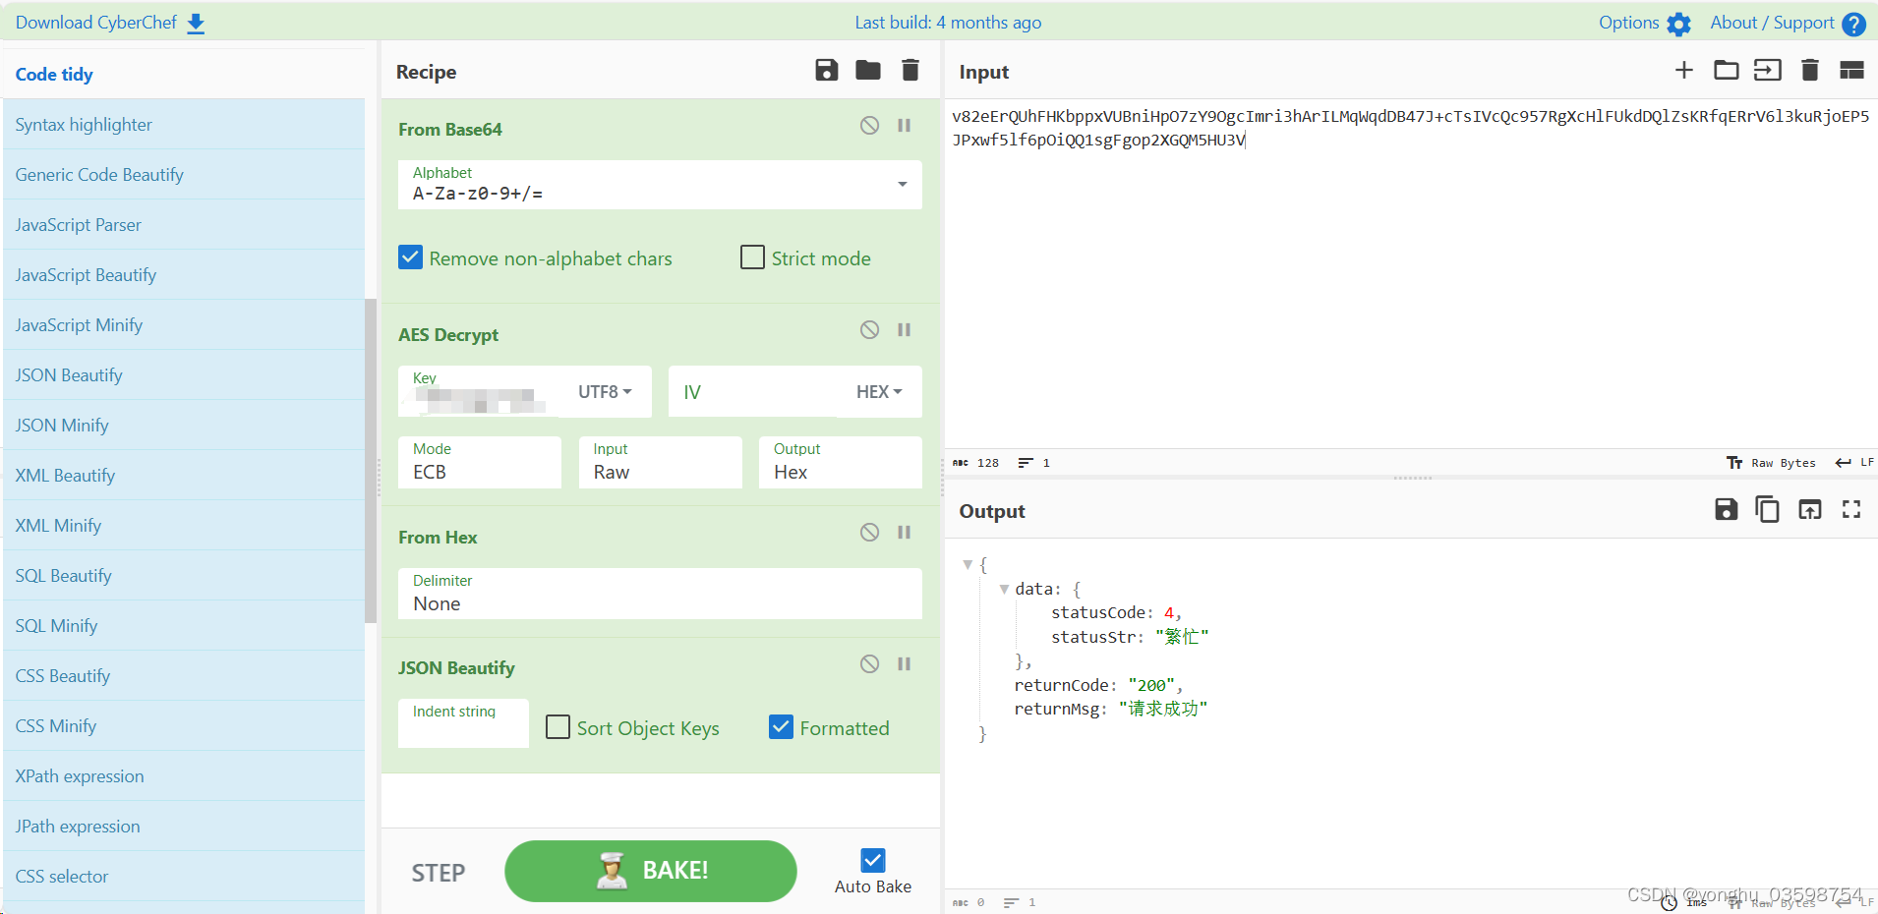Click the STEP button
This screenshot has height=914, width=1878.
[x=439, y=873]
